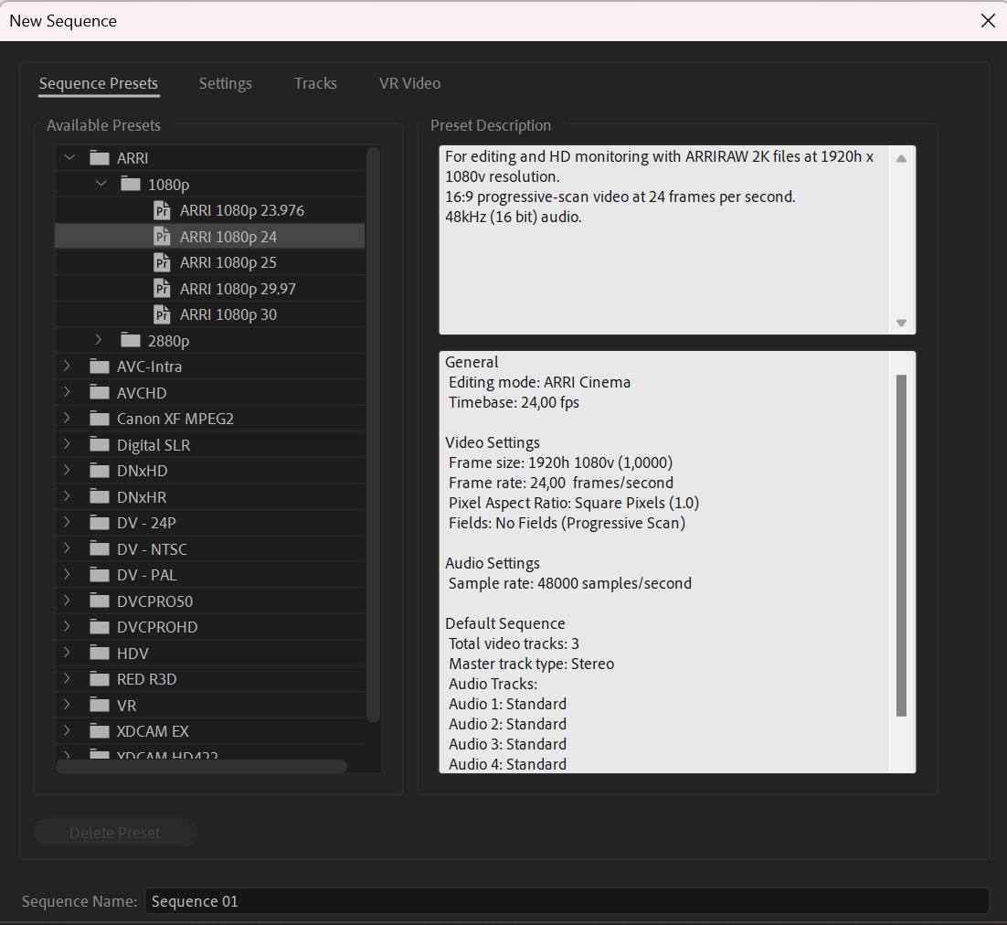Click the Available Presets horizontal scrollbar
The image size is (1007, 925).
pos(202,766)
